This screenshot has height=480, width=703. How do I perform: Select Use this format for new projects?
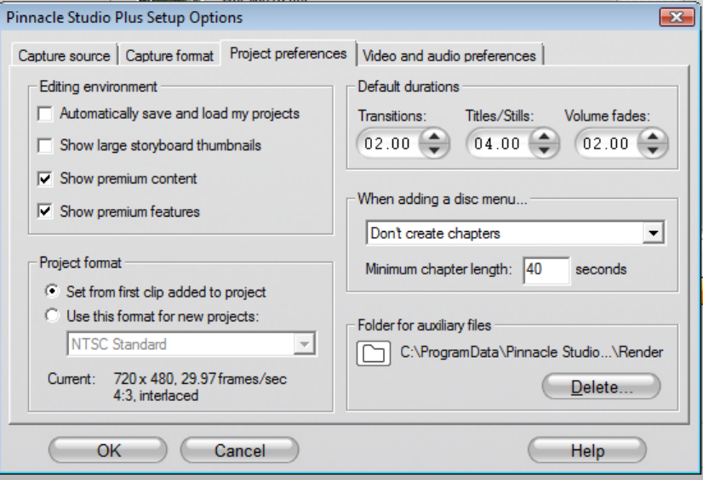[53, 316]
